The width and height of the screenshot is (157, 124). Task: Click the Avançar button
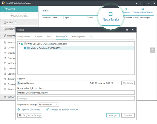[x=113, y=115]
